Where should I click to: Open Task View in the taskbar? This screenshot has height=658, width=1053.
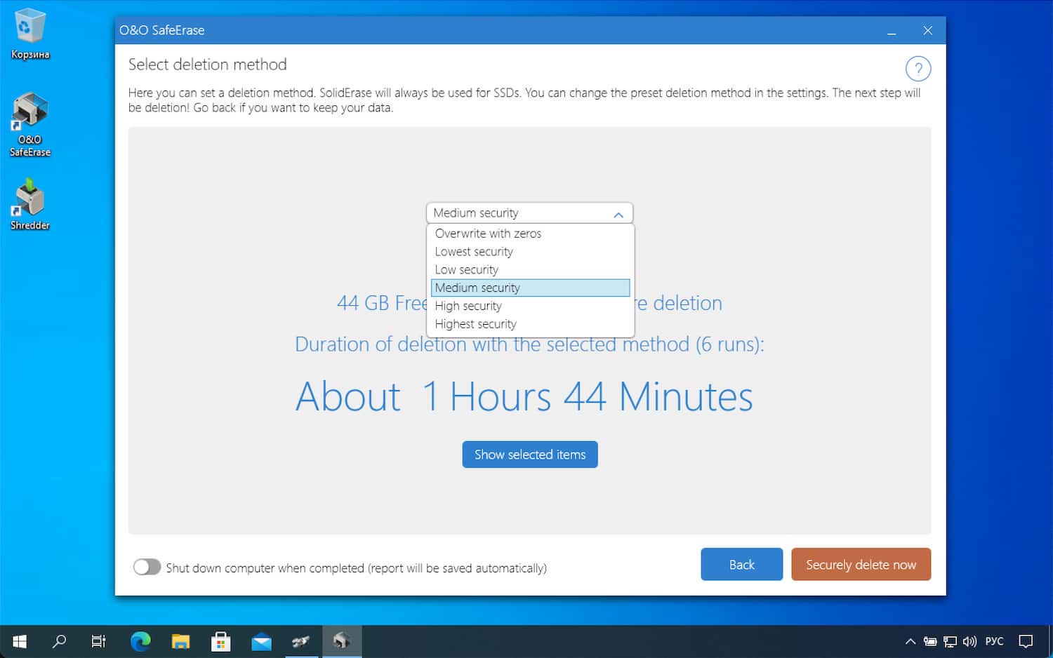point(99,641)
